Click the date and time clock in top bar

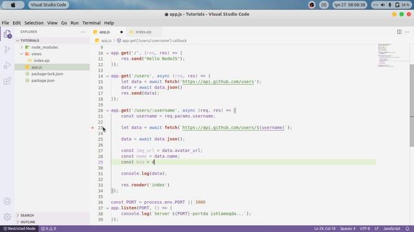pos(349,5)
